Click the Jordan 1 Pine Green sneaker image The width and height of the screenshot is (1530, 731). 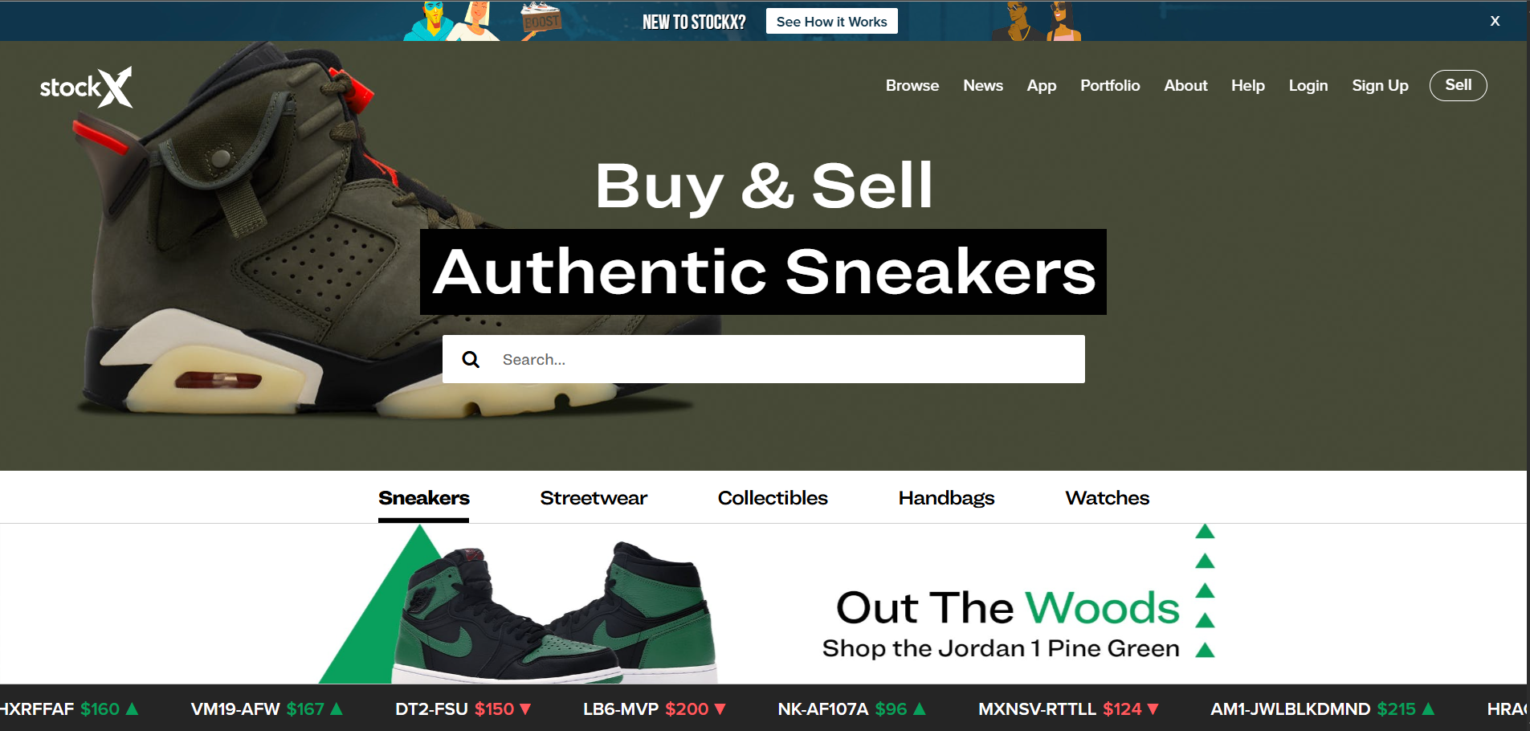click(554, 612)
